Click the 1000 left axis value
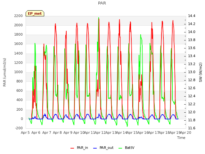 point(19,72)
